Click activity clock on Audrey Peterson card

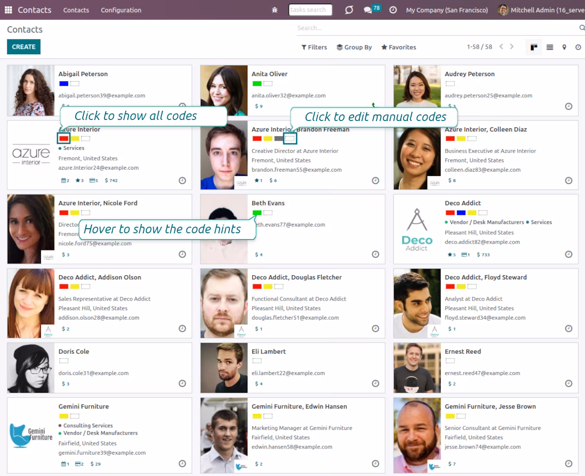pyautogui.click(x=568, y=106)
